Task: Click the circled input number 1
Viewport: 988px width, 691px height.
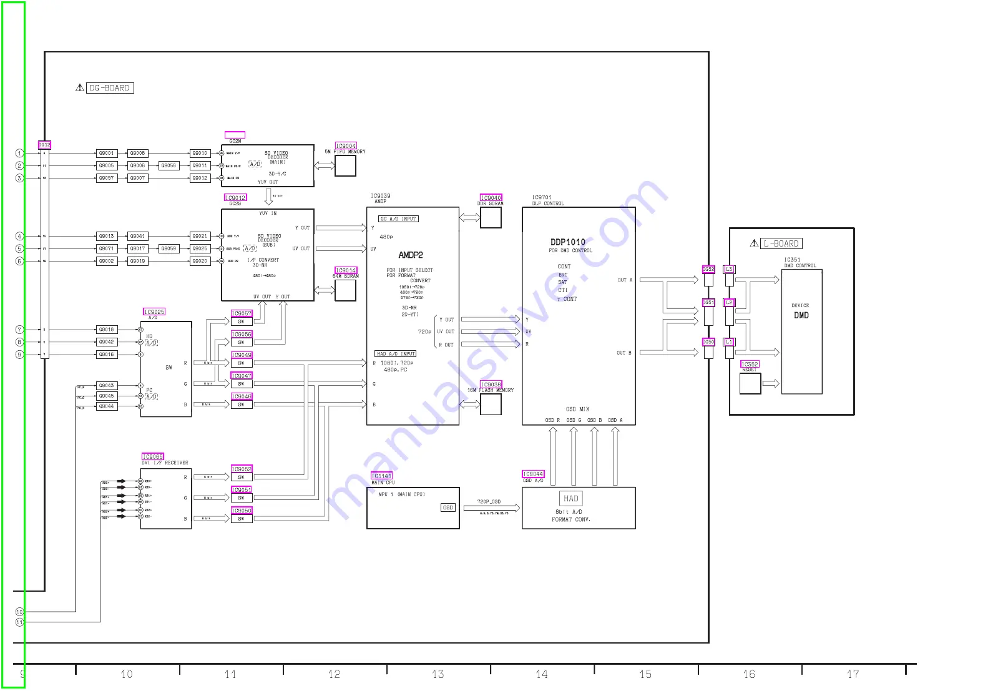Action: coord(19,153)
